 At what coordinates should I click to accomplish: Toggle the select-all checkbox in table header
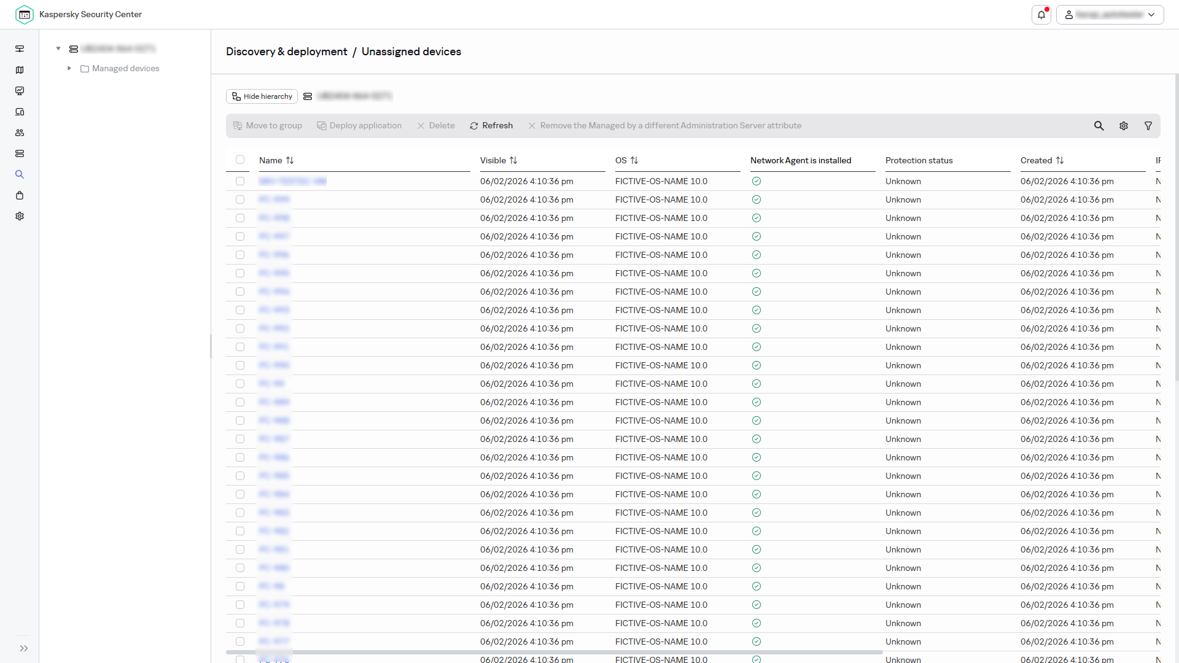pos(240,160)
